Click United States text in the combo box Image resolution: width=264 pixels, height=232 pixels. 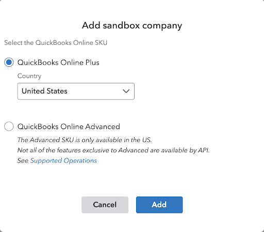[44, 91]
